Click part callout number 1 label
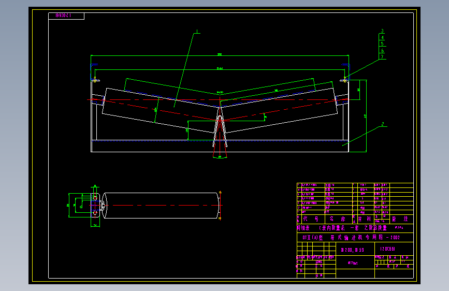Image resolution: width=449 pixels, height=291 pixels. pos(197,31)
